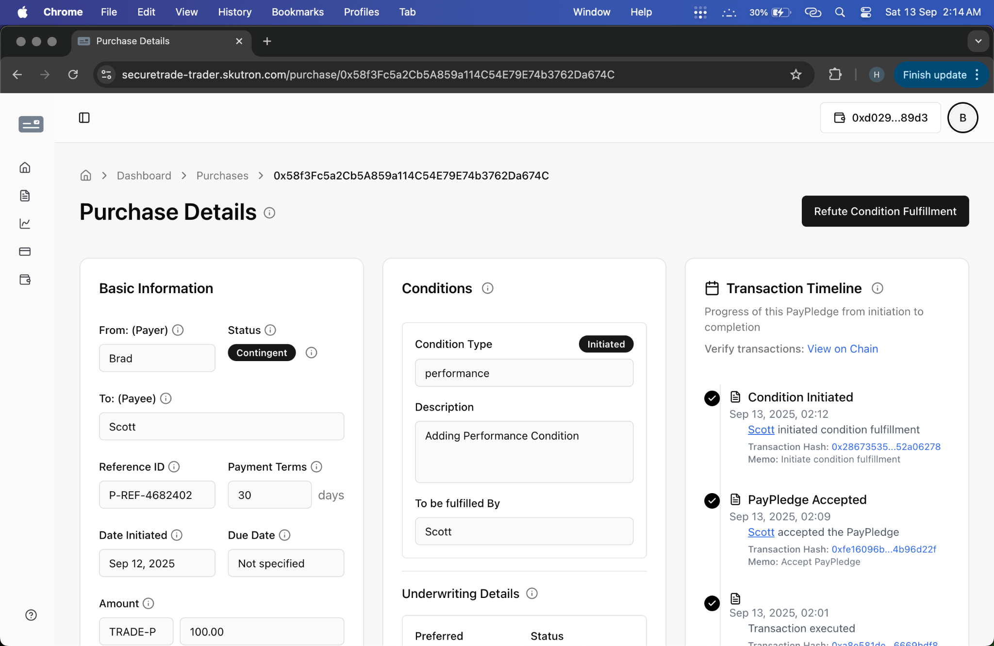Image resolution: width=994 pixels, height=646 pixels.
Task: Open the Bookmarks menu
Action: point(298,12)
